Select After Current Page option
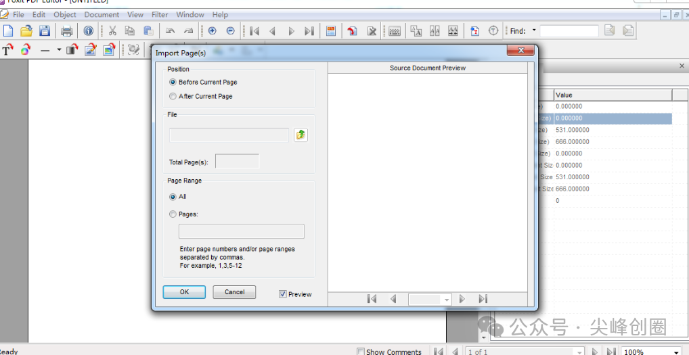Screen dimensions: 689x355 pyautogui.click(x=173, y=96)
